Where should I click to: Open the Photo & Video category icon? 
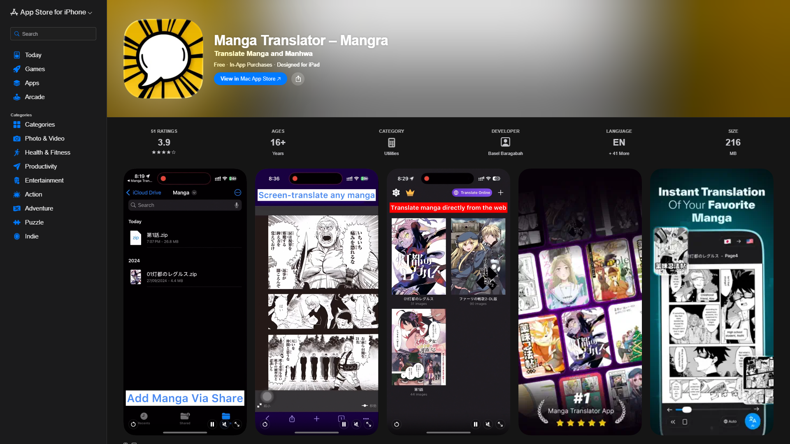coord(16,139)
